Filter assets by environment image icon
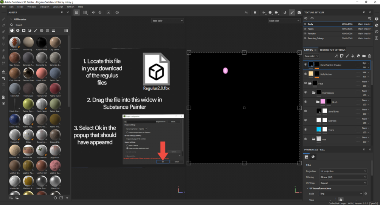380x205 pixels. (53, 31)
